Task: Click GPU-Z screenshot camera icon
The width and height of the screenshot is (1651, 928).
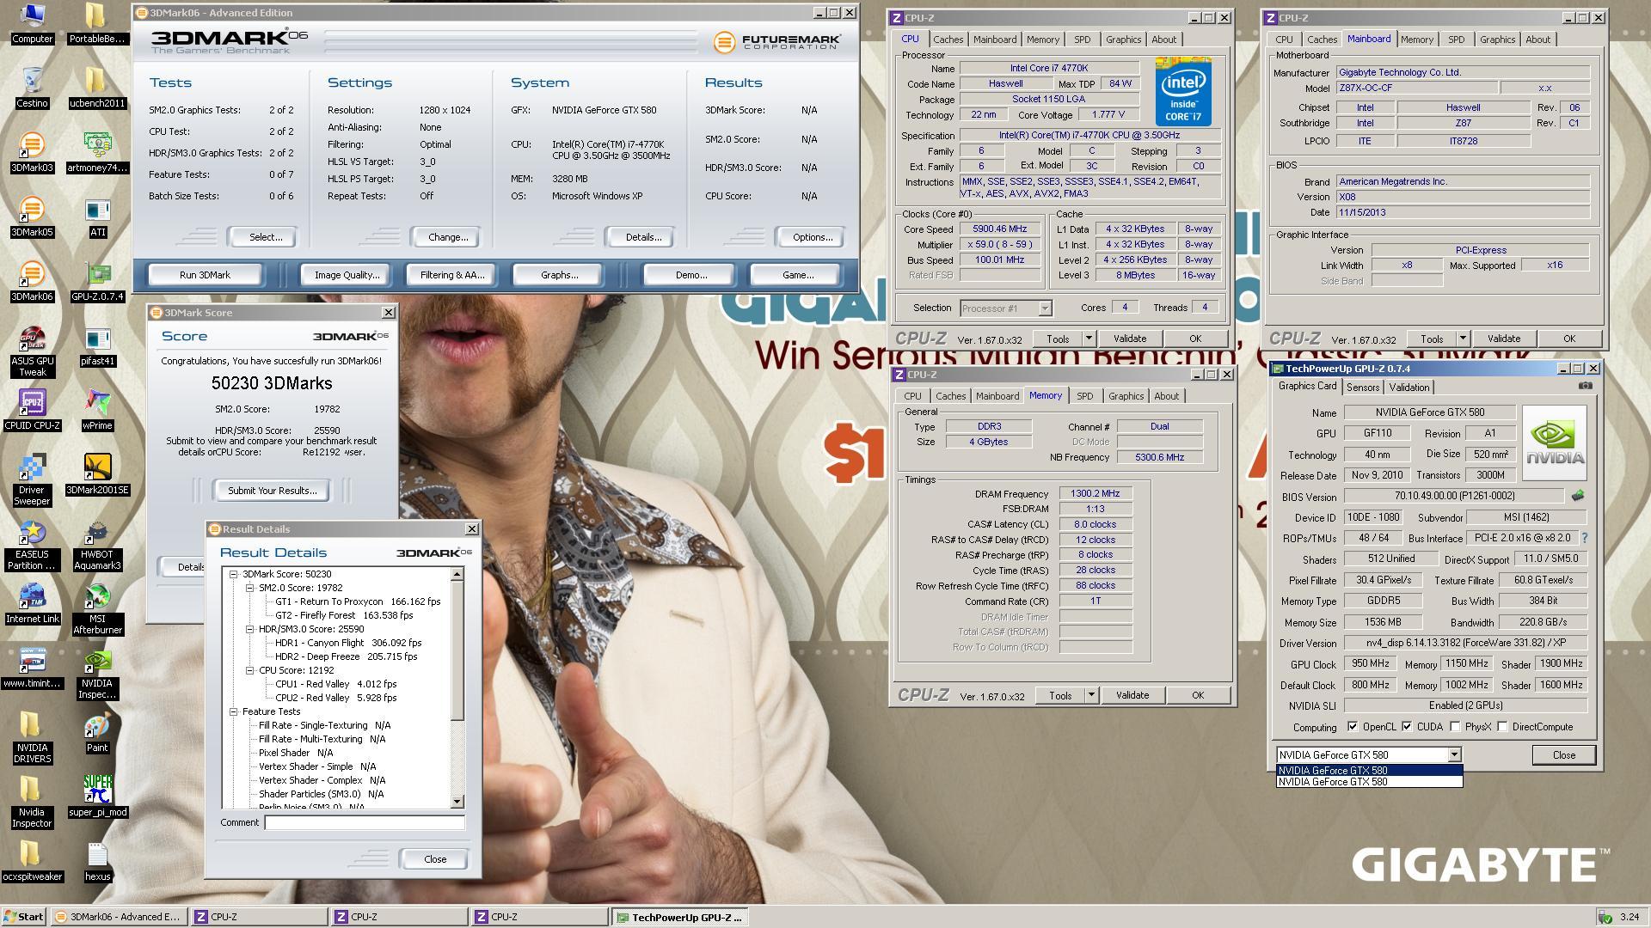Action: [1586, 386]
